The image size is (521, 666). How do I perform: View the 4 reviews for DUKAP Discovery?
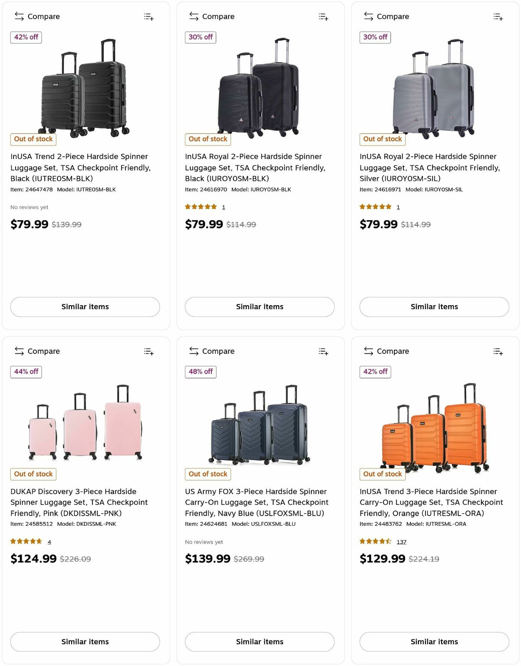pos(49,542)
